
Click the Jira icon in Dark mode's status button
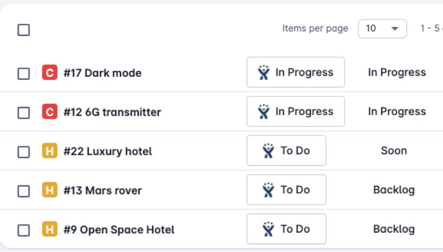tap(263, 73)
